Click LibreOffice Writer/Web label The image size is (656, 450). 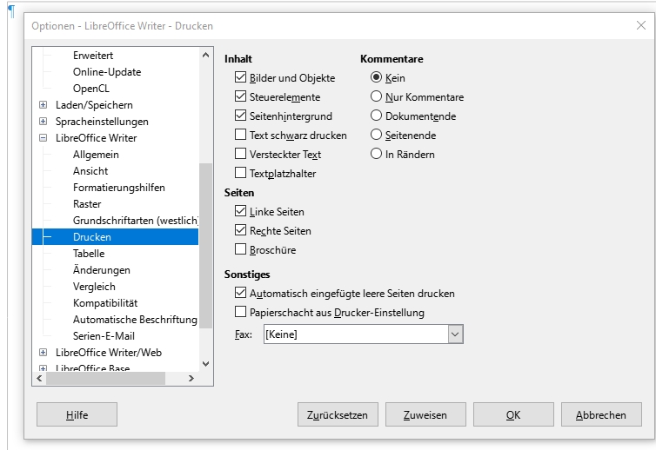click(109, 353)
